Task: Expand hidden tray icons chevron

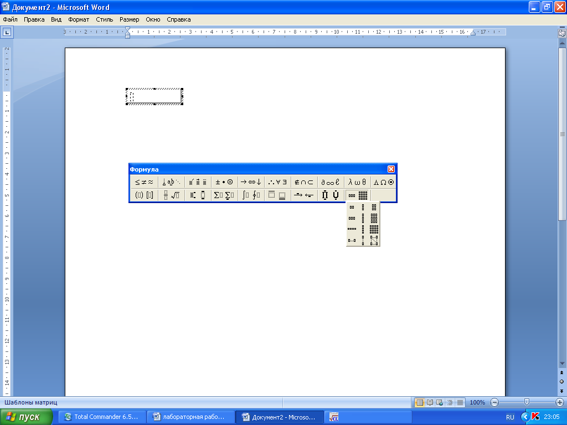Action: [x=525, y=417]
